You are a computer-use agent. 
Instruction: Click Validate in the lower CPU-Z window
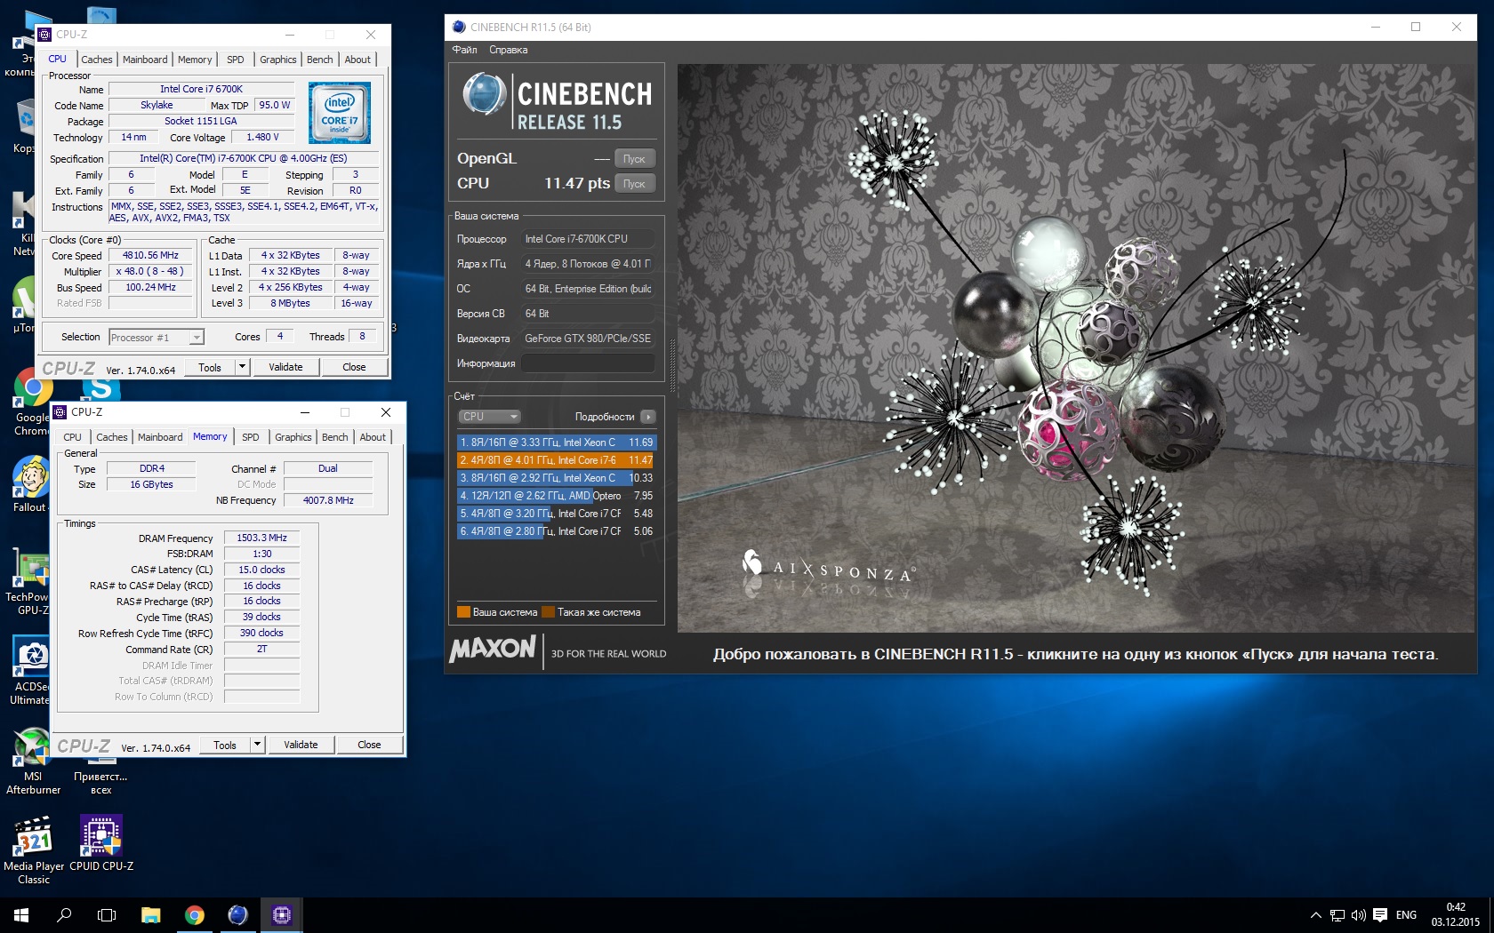click(x=301, y=745)
